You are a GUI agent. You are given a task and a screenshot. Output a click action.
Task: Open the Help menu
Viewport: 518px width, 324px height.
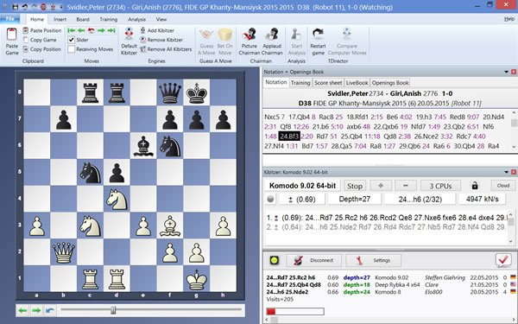click(509, 19)
